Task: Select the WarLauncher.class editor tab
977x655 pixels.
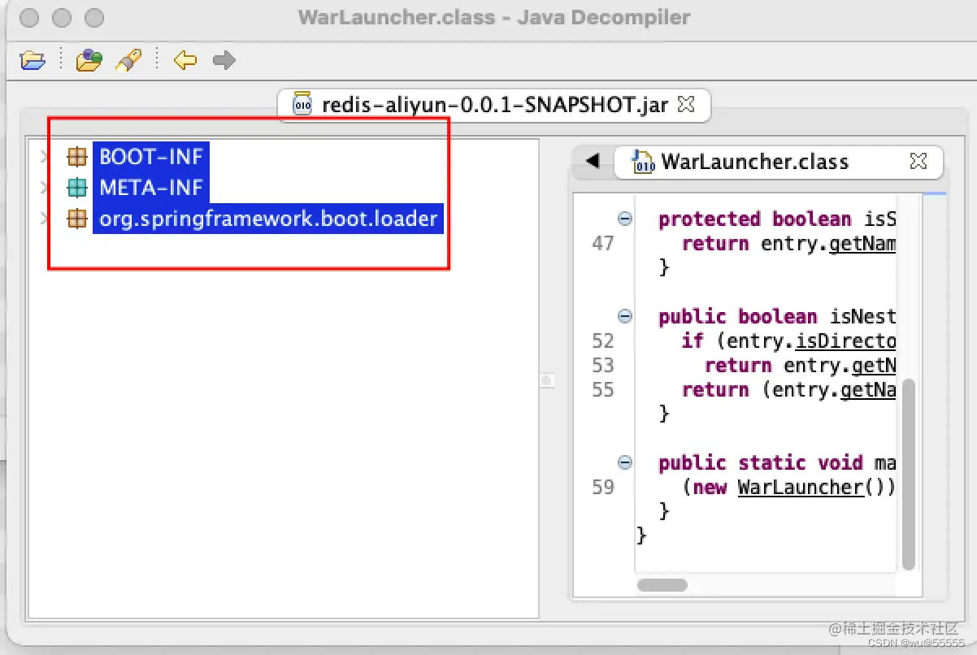Action: (x=779, y=161)
